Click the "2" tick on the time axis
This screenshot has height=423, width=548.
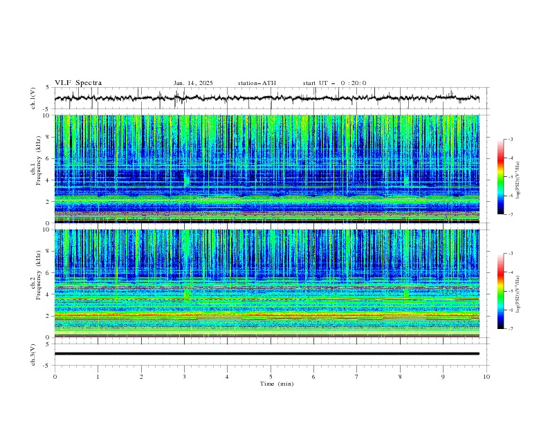141,377
